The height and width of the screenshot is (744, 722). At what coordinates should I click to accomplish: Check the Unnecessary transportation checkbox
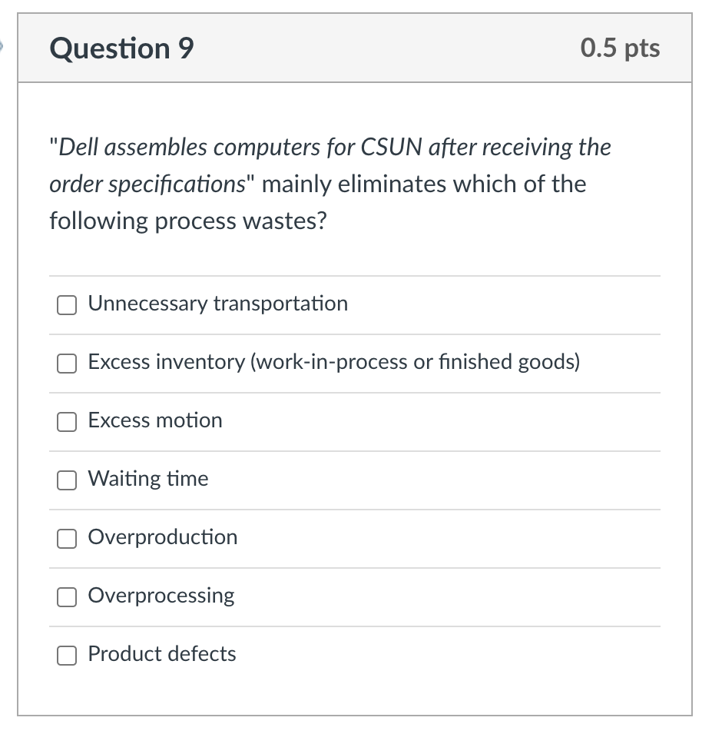point(66,305)
